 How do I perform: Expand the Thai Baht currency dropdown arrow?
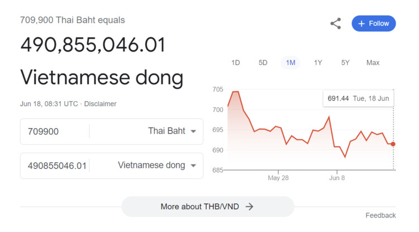tap(193, 131)
